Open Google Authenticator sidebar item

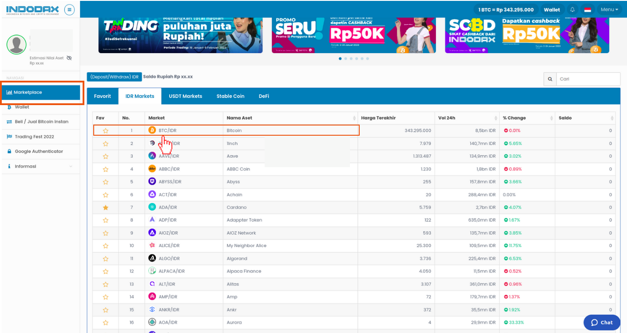pyautogui.click(x=41, y=151)
